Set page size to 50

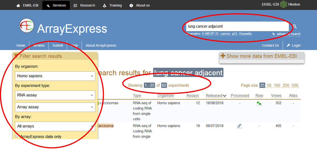[x=269, y=85]
